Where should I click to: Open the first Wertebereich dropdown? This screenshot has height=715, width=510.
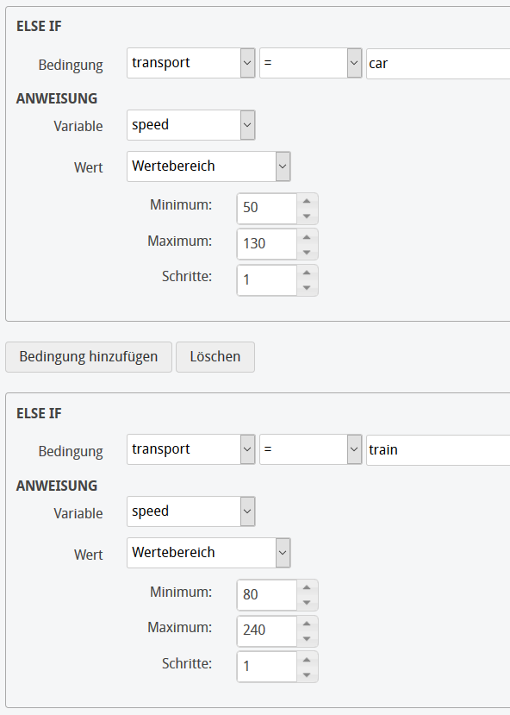pyautogui.click(x=283, y=166)
